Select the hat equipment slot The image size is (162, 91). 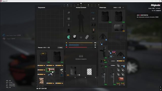pos(69,13)
